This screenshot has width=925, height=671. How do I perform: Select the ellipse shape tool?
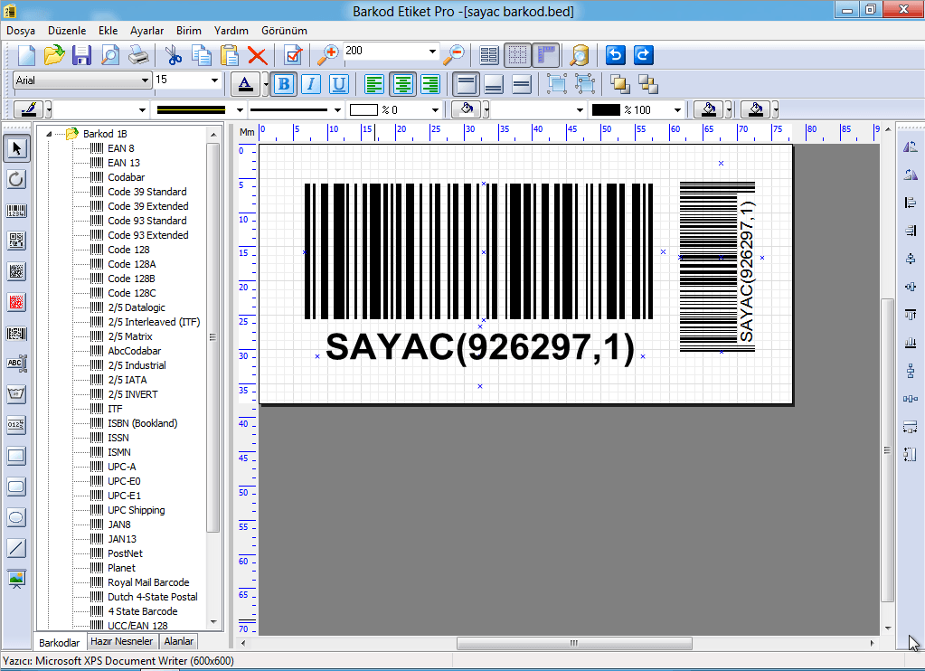point(16,517)
